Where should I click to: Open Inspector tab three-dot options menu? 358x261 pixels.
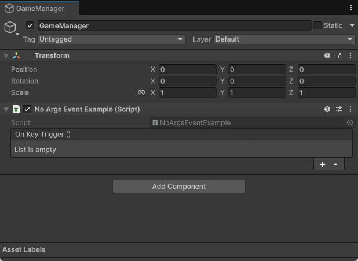click(x=351, y=8)
